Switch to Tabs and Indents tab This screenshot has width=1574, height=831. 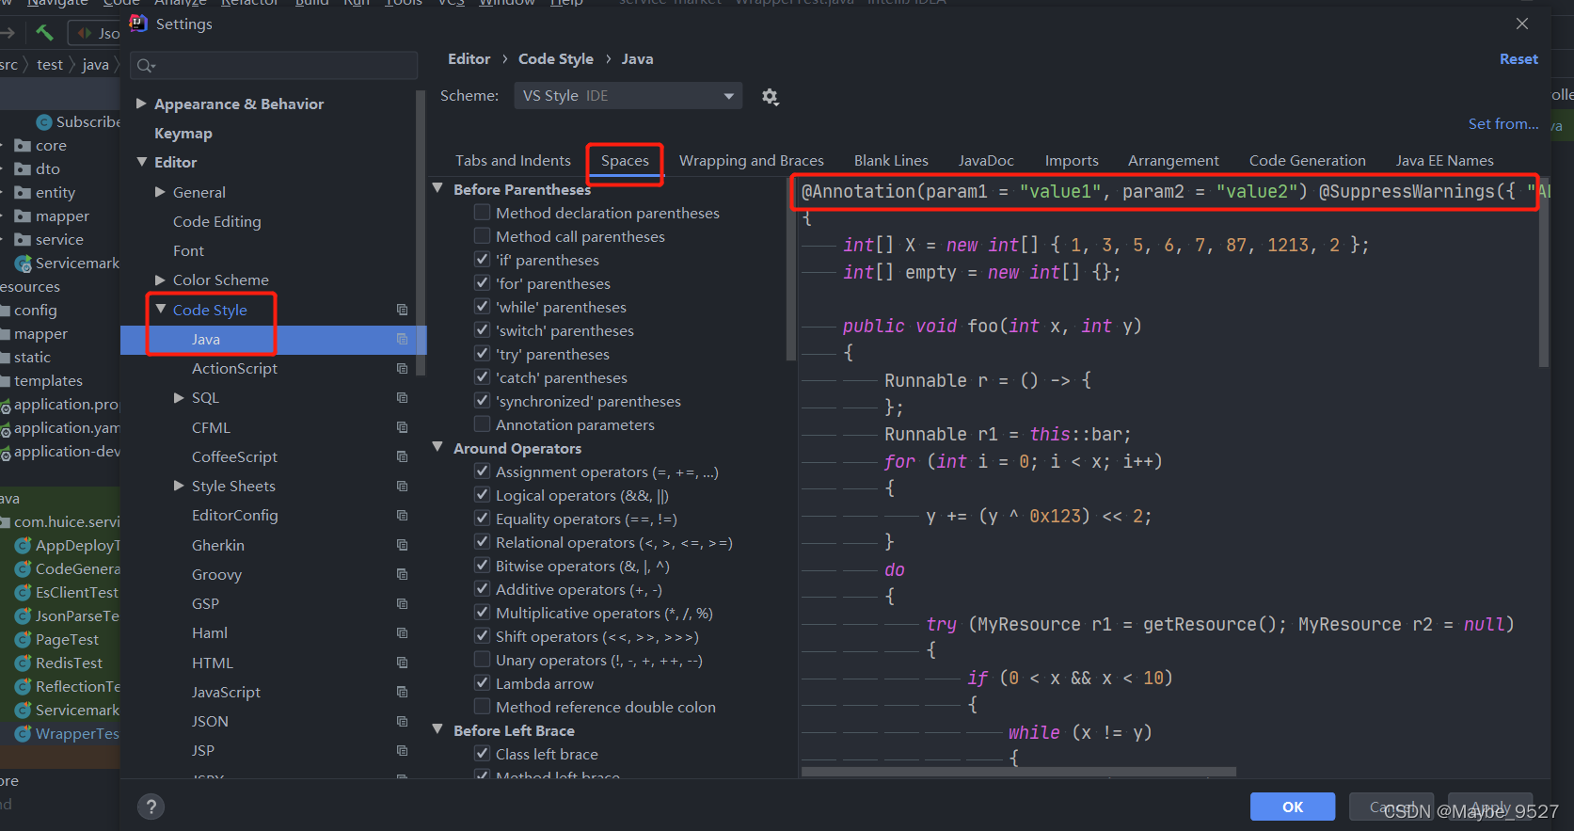pyautogui.click(x=513, y=161)
